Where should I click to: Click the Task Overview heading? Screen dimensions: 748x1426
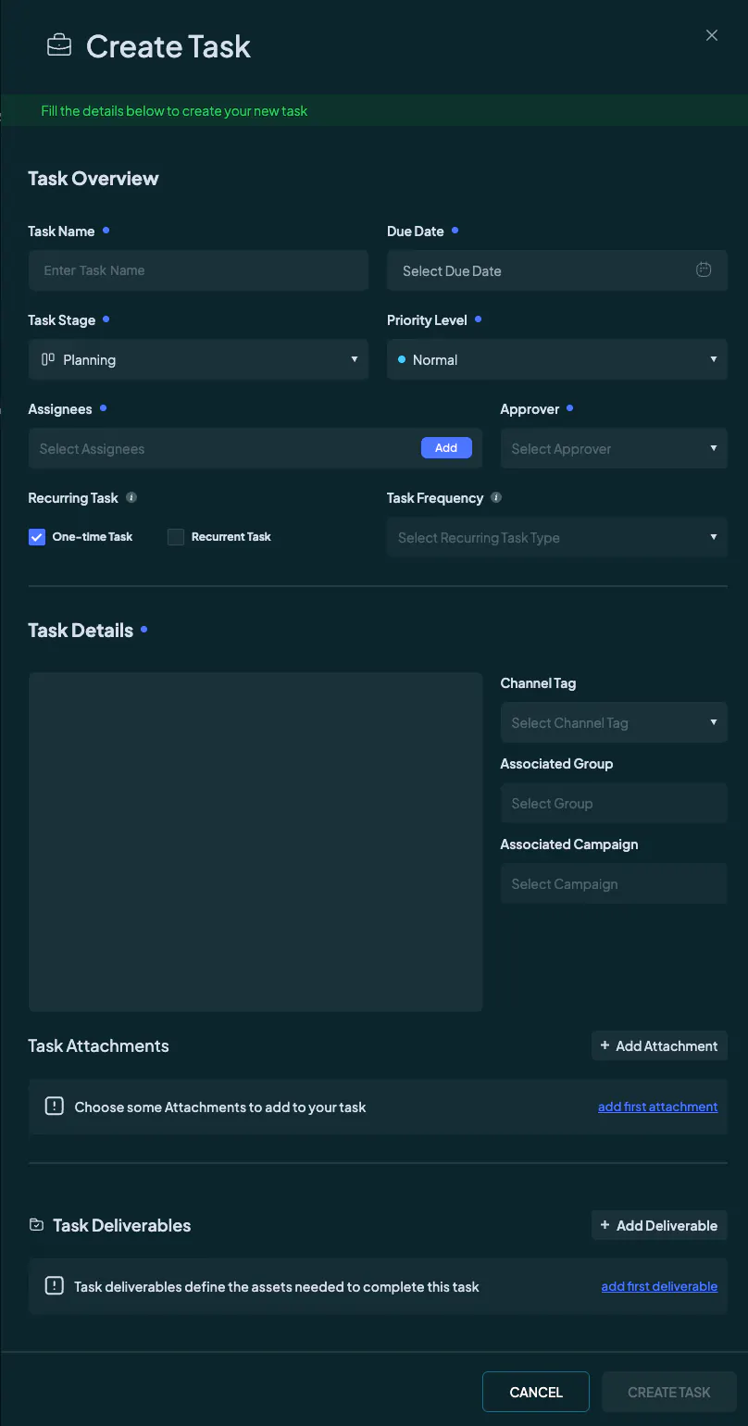tap(93, 179)
